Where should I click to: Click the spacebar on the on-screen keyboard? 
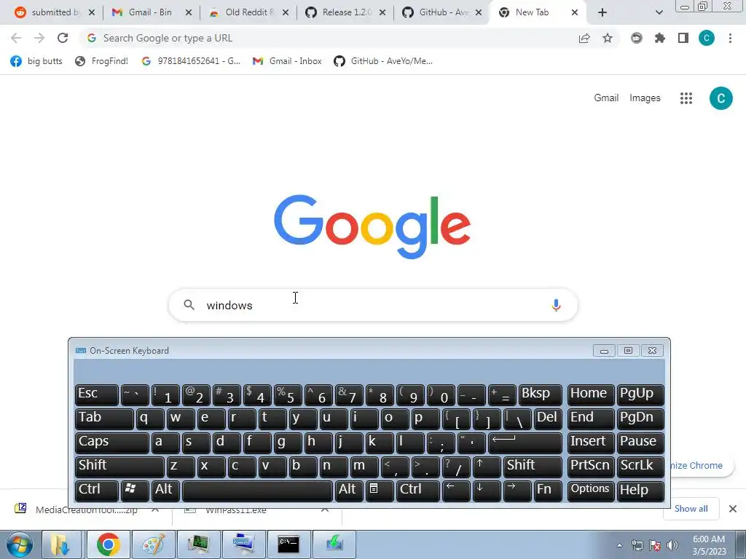coord(257,491)
